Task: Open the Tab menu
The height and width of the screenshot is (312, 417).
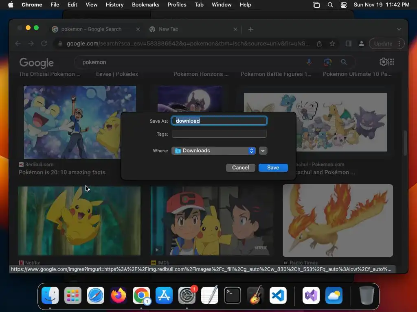Action: click(199, 5)
